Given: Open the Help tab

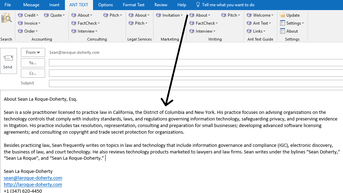Looking at the screenshot, I should tap(182, 5).
